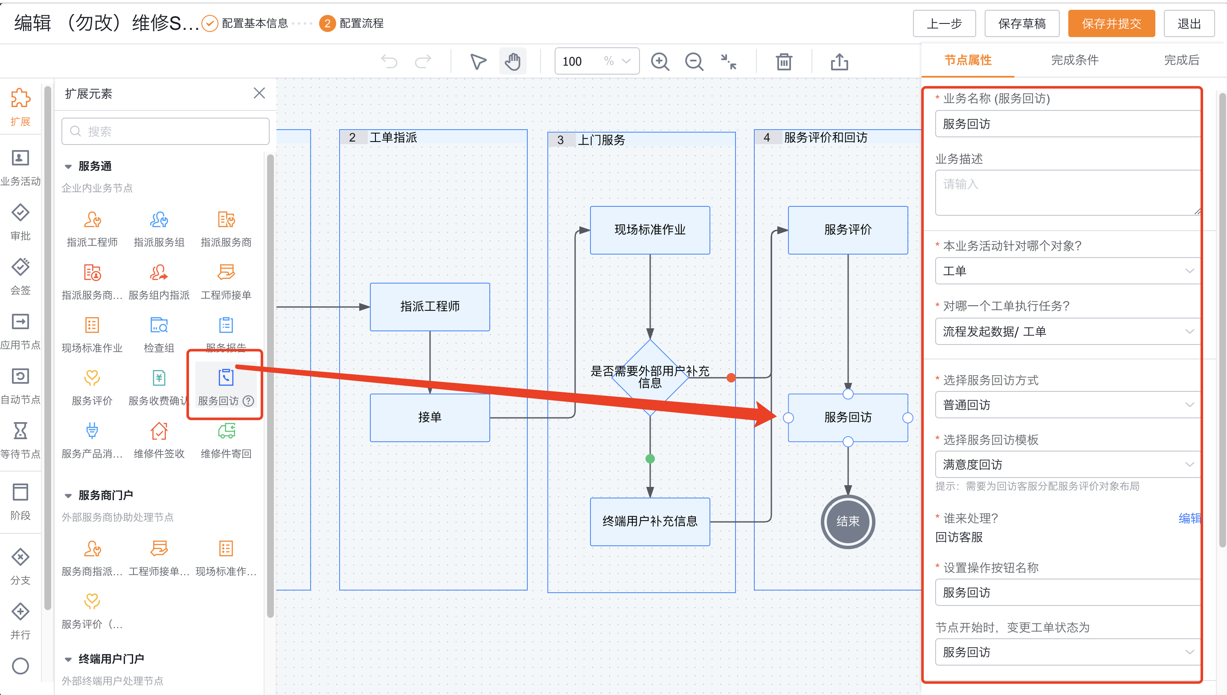Click the 业务描述 text area
Viewport: 1227px width, 695px height.
pos(1067,193)
